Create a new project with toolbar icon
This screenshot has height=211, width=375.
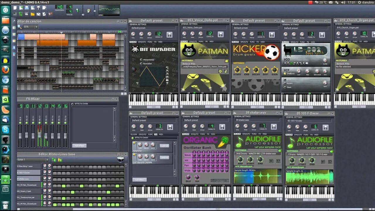[15, 8]
